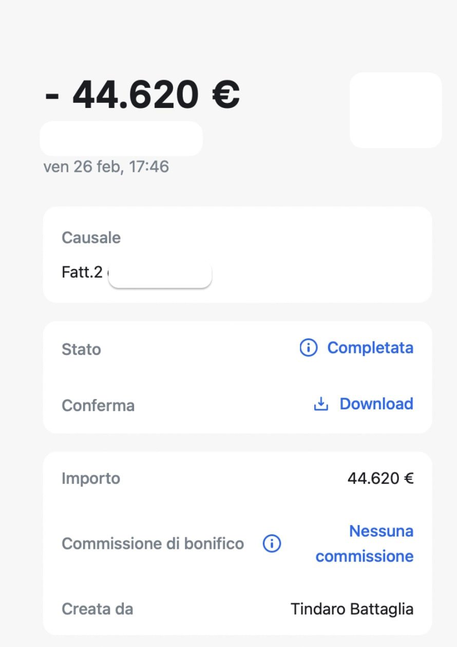Click the Stato label
The width and height of the screenshot is (457, 647).
(x=81, y=350)
